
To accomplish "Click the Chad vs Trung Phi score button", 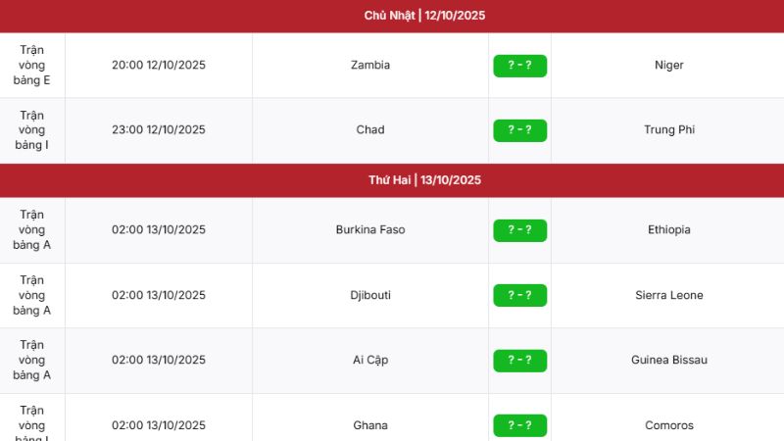I will click(519, 130).
